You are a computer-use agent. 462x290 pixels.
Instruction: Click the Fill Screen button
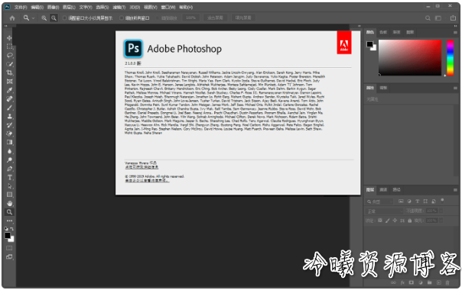tap(243, 18)
